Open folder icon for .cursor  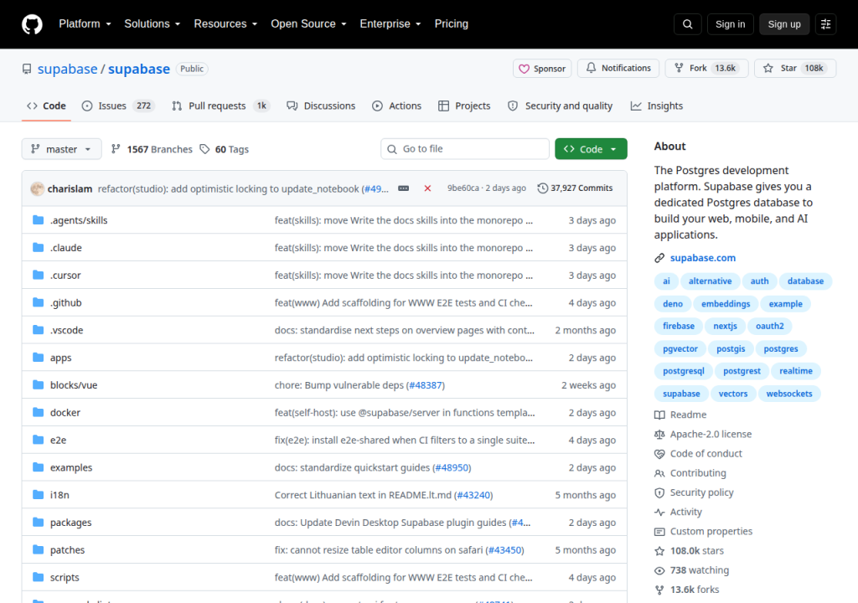pyautogui.click(x=38, y=275)
